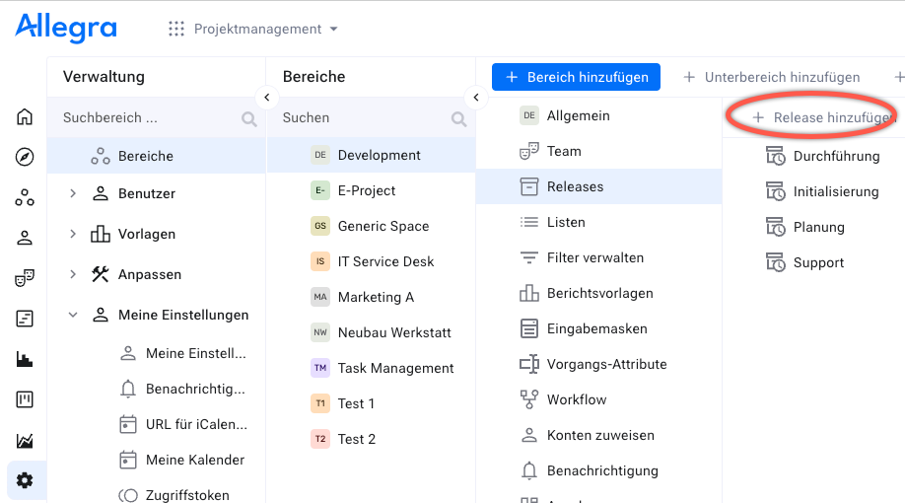Collapse the Meine Einstellungen node
Viewport: 905px width, 503px height.
point(73,316)
